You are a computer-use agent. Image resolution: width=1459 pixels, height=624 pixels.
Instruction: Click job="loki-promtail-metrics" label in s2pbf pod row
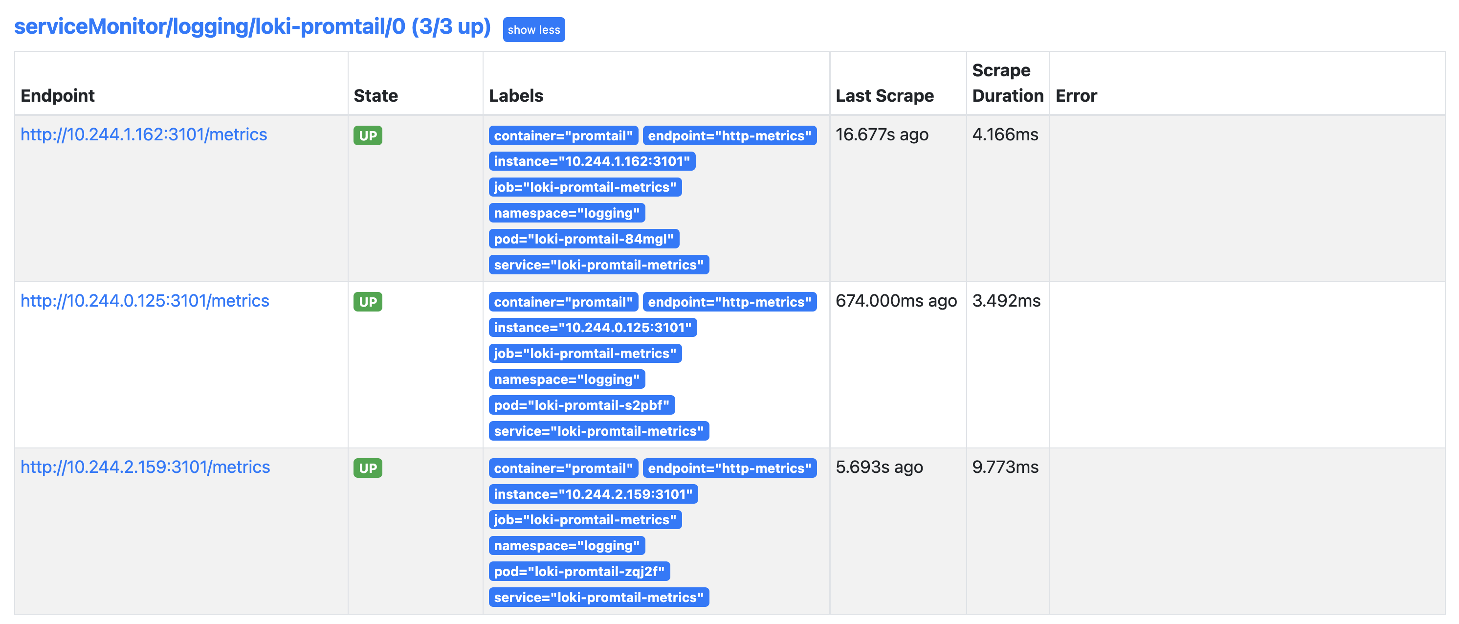(585, 354)
